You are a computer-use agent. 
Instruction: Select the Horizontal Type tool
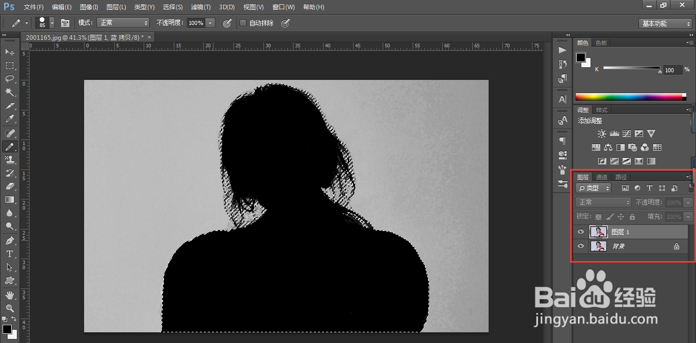click(x=10, y=254)
